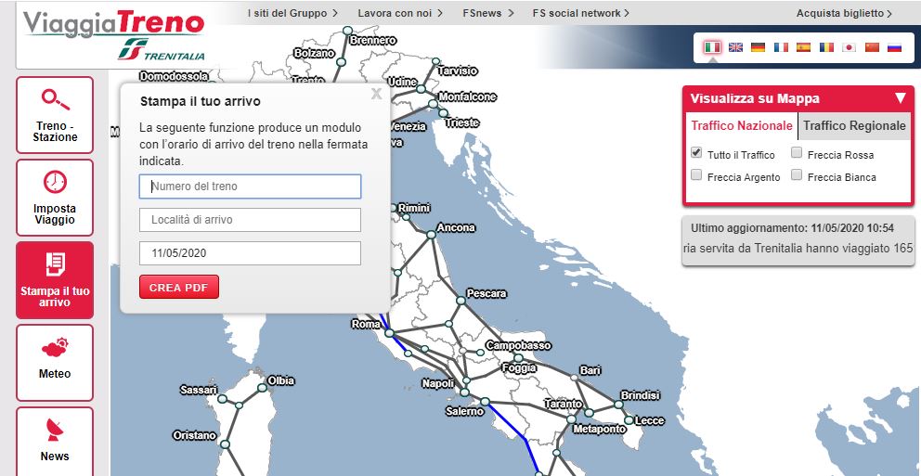This screenshot has height=476, width=921.
Task: Click the Monfalcone station label on map
Action: point(468,96)
